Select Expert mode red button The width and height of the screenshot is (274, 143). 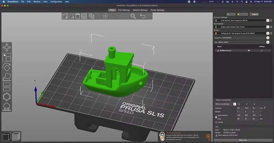(x=254, y=14)
